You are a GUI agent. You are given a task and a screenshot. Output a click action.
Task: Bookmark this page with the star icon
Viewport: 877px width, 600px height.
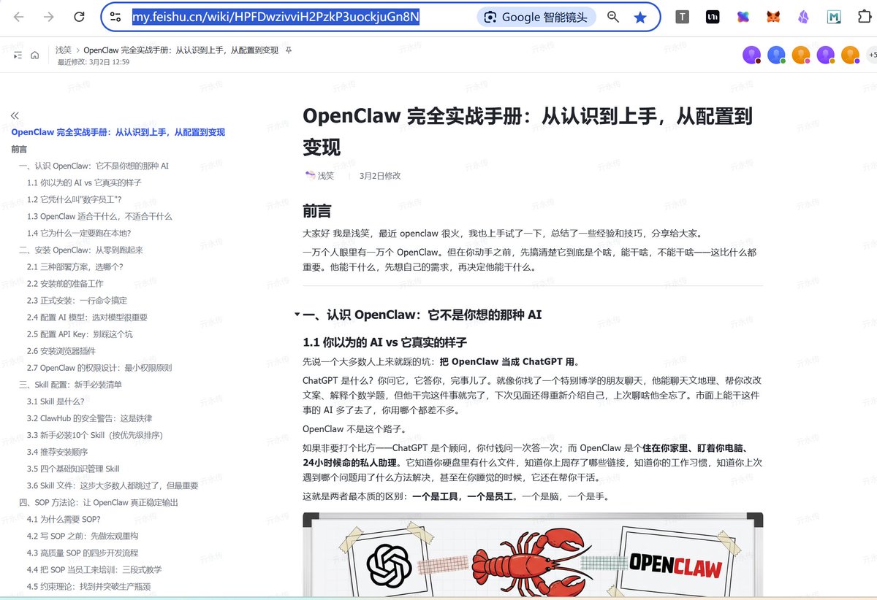click(641, 15)
